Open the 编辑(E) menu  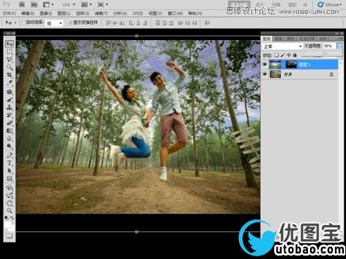click(x=28, y=14)
